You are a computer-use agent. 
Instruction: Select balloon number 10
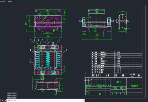59,40
